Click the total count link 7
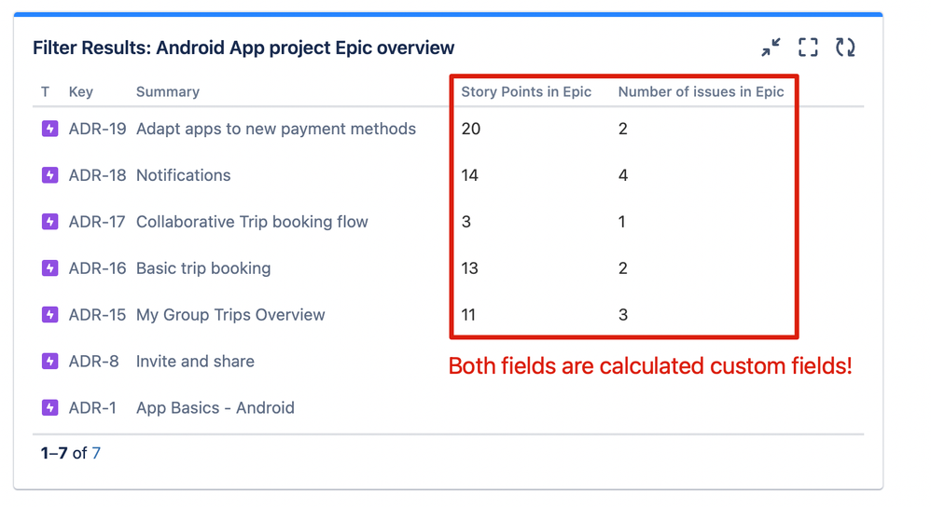Viewport: 931px width, 507px height. pos(96,453)
